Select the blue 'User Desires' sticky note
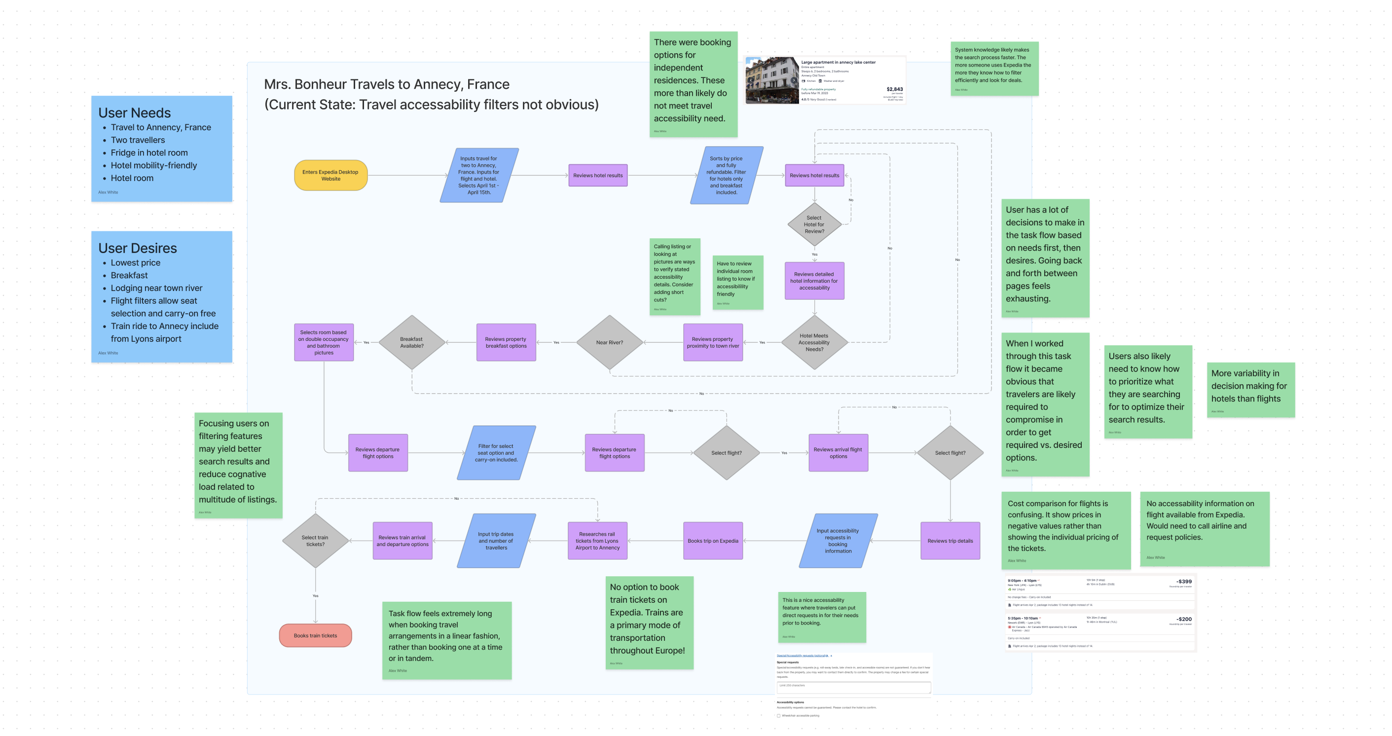Viewport: 1392px width, 736px height. click(x=162, y=296)
